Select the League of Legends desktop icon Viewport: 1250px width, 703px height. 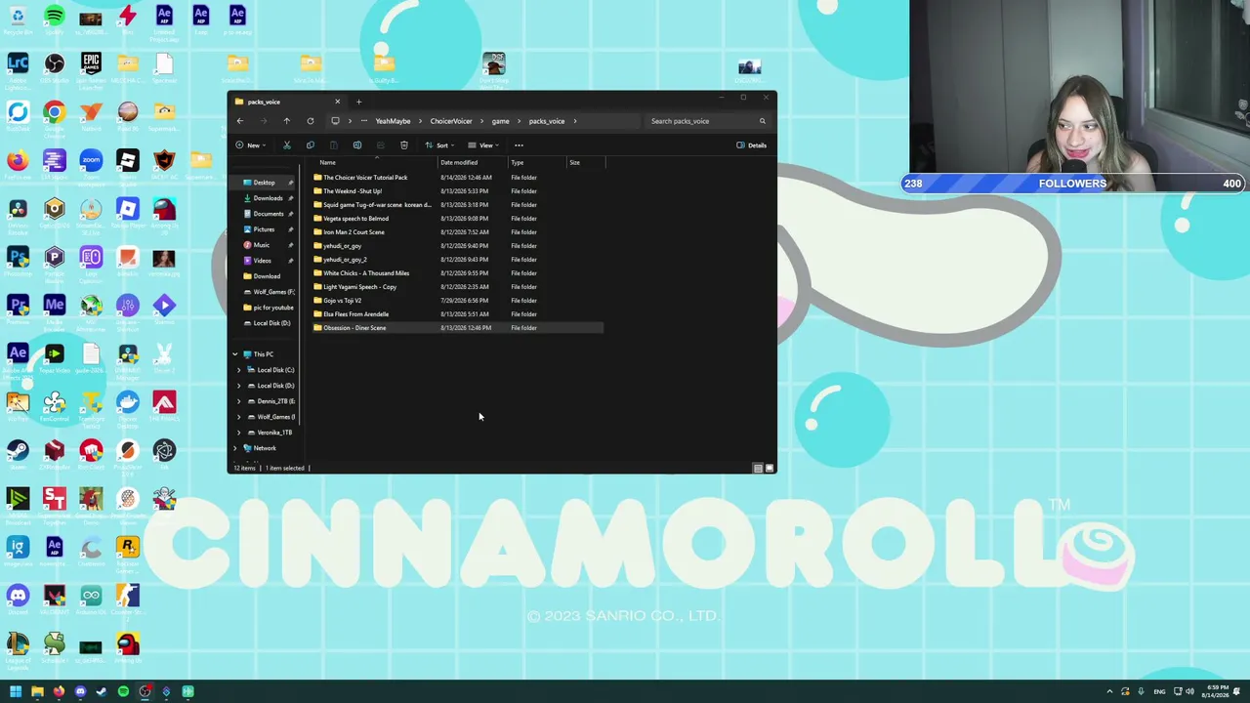click(18, 649)
